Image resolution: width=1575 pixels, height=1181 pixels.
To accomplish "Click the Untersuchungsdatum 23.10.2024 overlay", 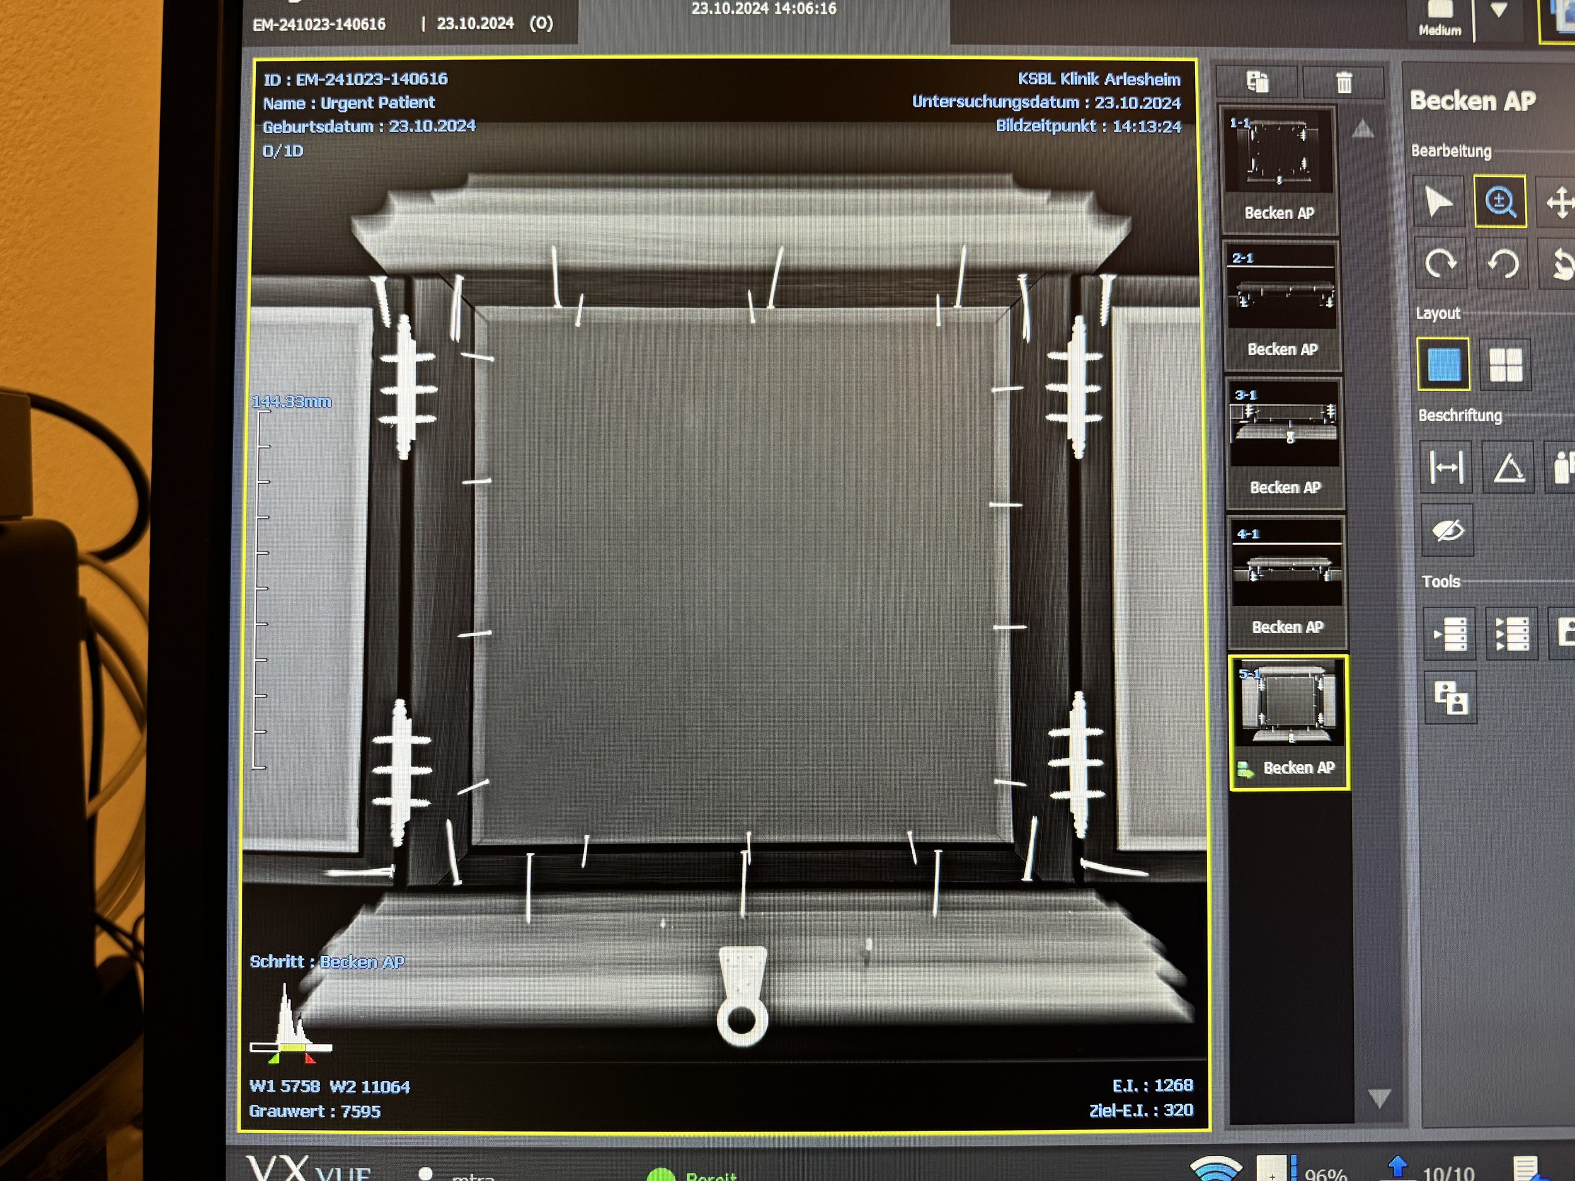I will 1046,102.
